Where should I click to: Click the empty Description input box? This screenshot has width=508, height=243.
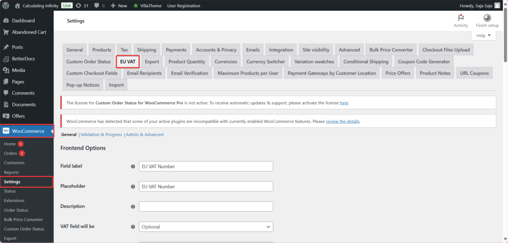[206, 207]
